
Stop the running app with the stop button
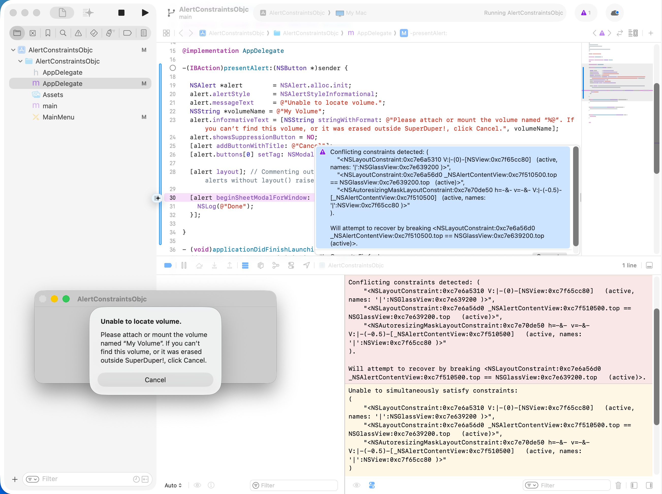tap(121, 12)
